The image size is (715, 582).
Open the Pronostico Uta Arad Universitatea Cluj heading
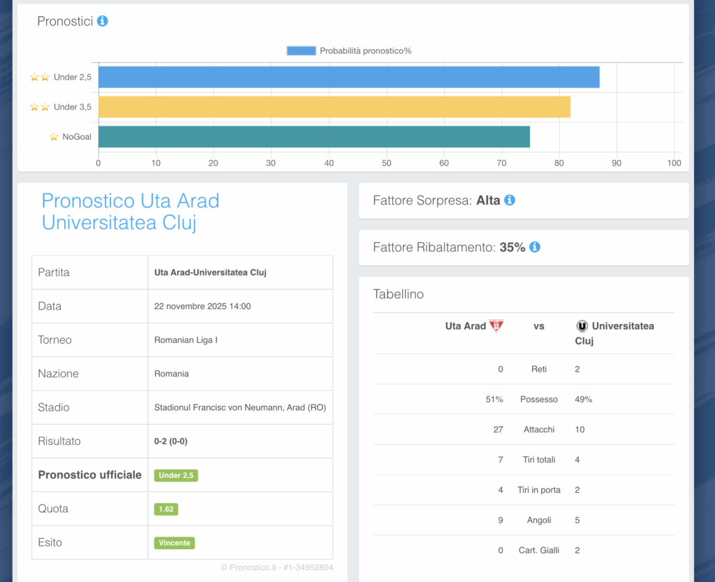click(x=131, y=212)
